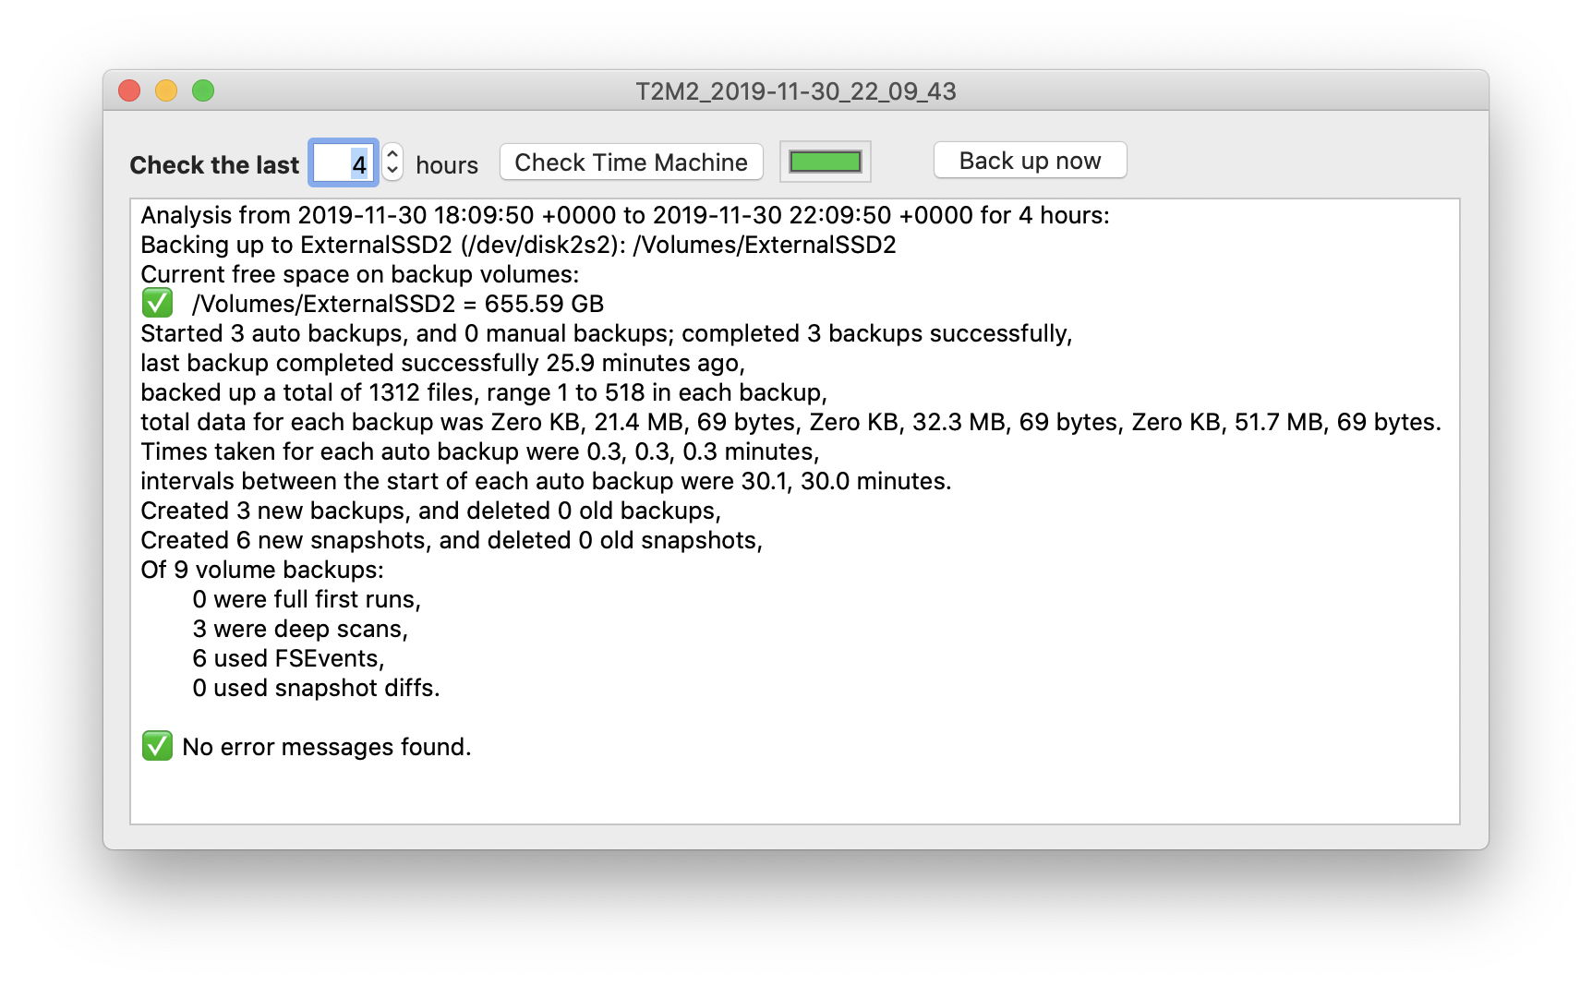Viewport: 1592px width, 986px height.
Task: Click the green checkmark beside /Volumes/ExternalSSD2
Action: pyautogui.click(x=157, y=303)
